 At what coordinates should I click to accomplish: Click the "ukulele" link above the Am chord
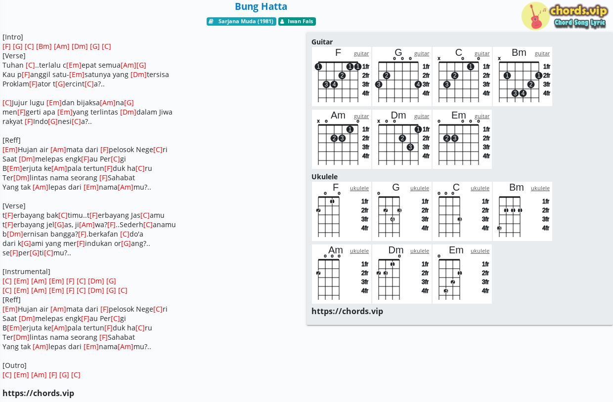[359, 251]
